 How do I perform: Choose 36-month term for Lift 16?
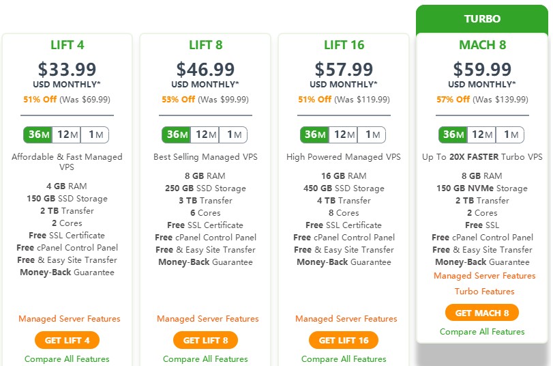click(x=314, y=135)
